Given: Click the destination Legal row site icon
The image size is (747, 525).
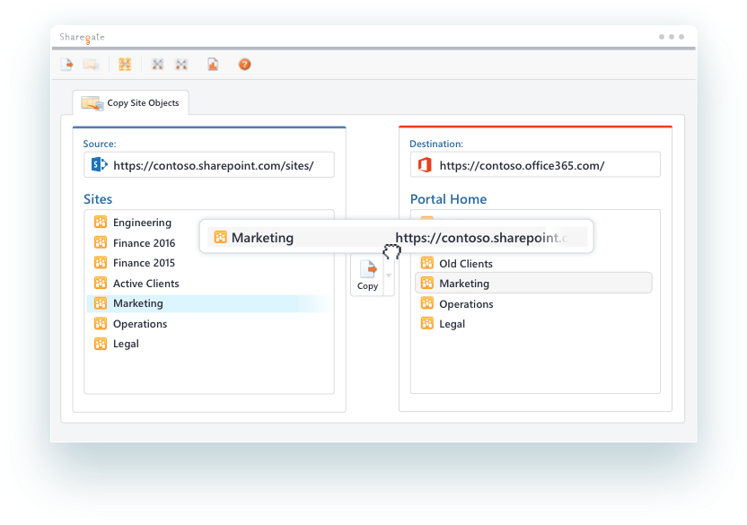Looking at the screenshot, I should coord(427,323).
